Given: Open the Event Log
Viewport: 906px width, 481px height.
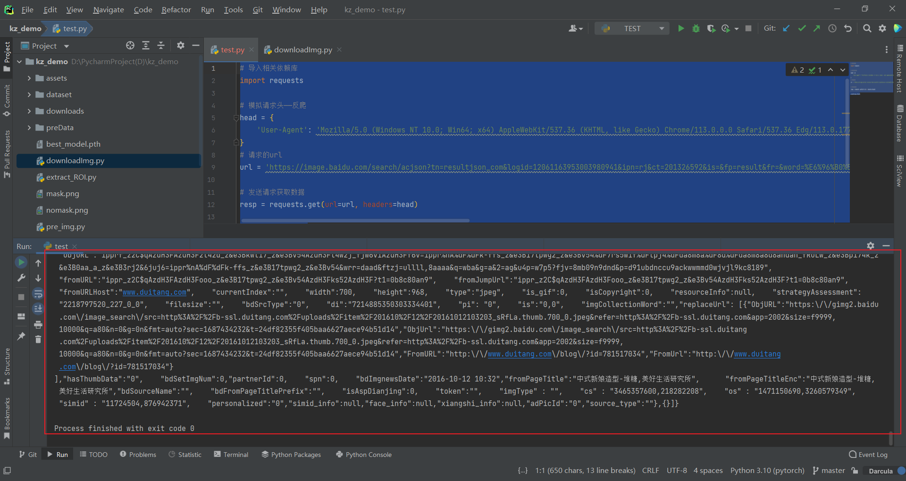Looking at the screenshot, I should pos(868,455).
